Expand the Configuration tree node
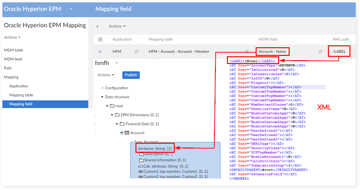The image size is (360, 190). click(x=102, y=88)
